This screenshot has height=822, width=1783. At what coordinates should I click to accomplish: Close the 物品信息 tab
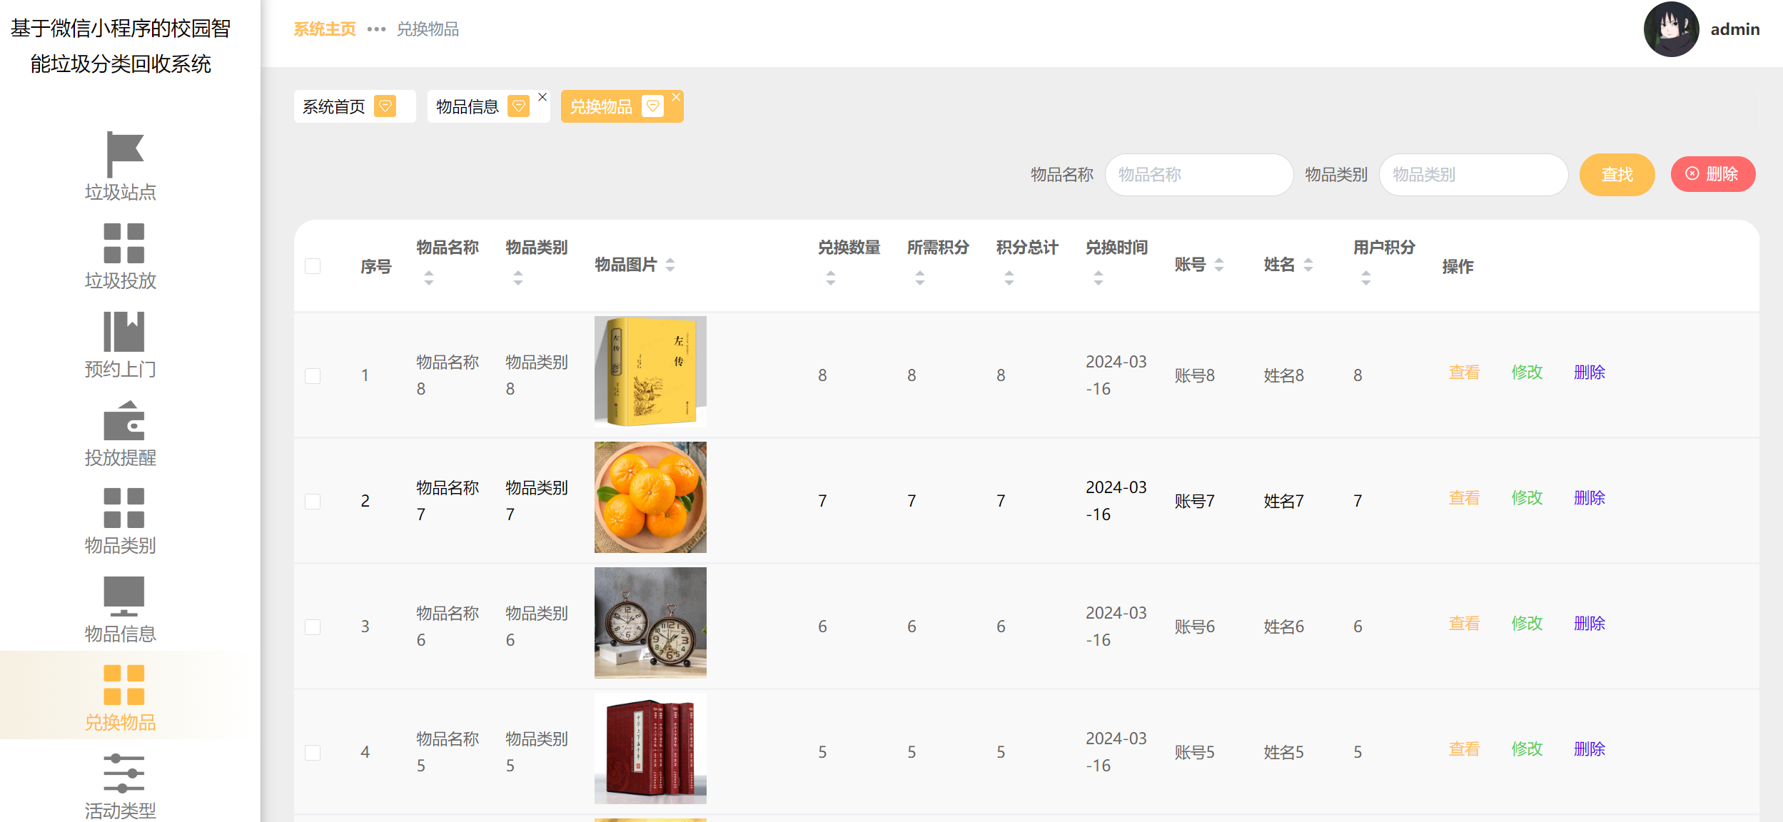coord(542,97)
